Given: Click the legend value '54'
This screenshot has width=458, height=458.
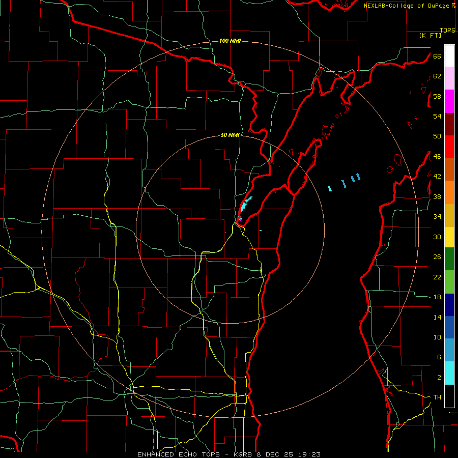Looking at the screenshot, I should pyautogui.click(x=437, y=116).
